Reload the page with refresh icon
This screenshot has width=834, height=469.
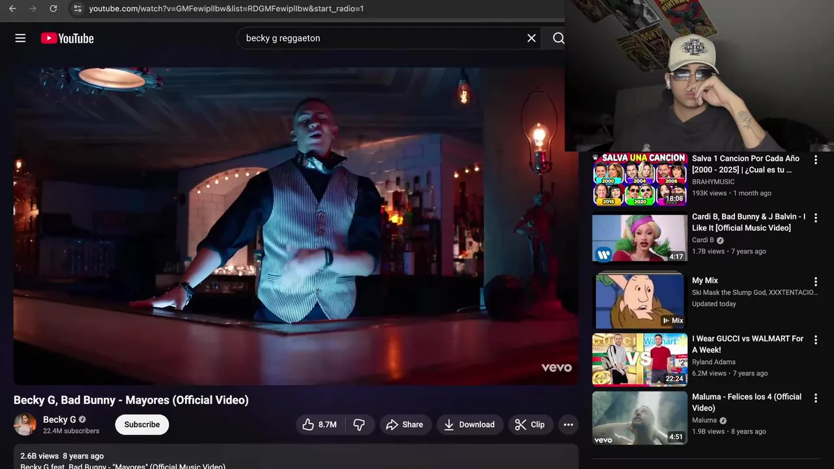(53, 8)
